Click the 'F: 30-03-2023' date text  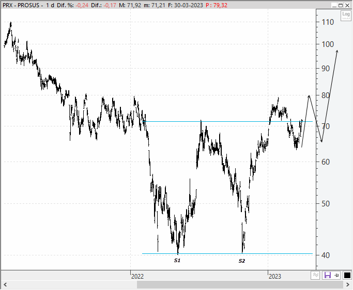(185, 5)
